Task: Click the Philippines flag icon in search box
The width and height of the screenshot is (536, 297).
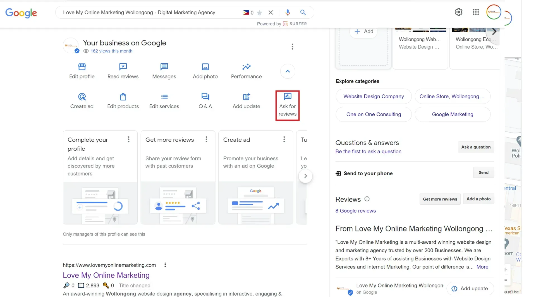Action: (246, 13)
